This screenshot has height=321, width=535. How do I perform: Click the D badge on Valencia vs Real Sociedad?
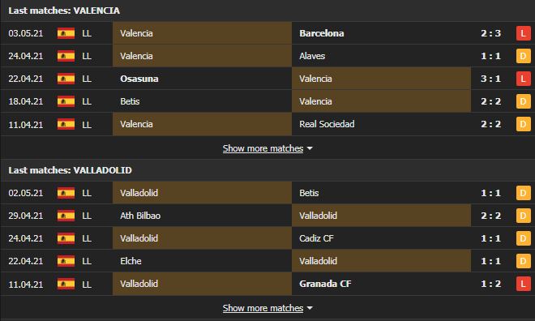[x=523, y=124]
